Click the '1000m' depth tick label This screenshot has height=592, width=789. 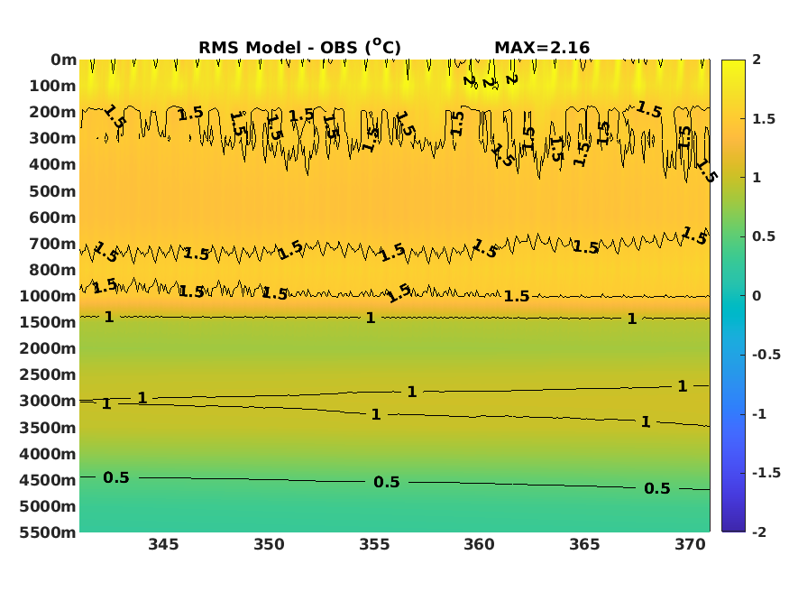coord(48,296)
